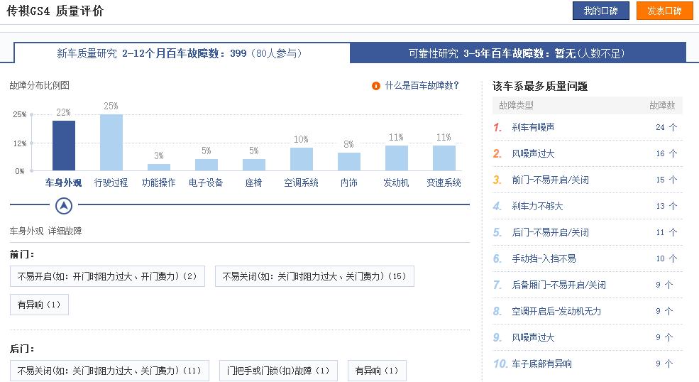Click the 故障分布比例图 label
This screenshot has width=699, height=382.
(39, 85)
